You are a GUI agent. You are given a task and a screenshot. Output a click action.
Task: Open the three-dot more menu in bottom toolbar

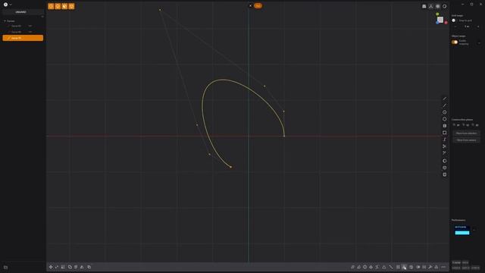coord(443,267)
